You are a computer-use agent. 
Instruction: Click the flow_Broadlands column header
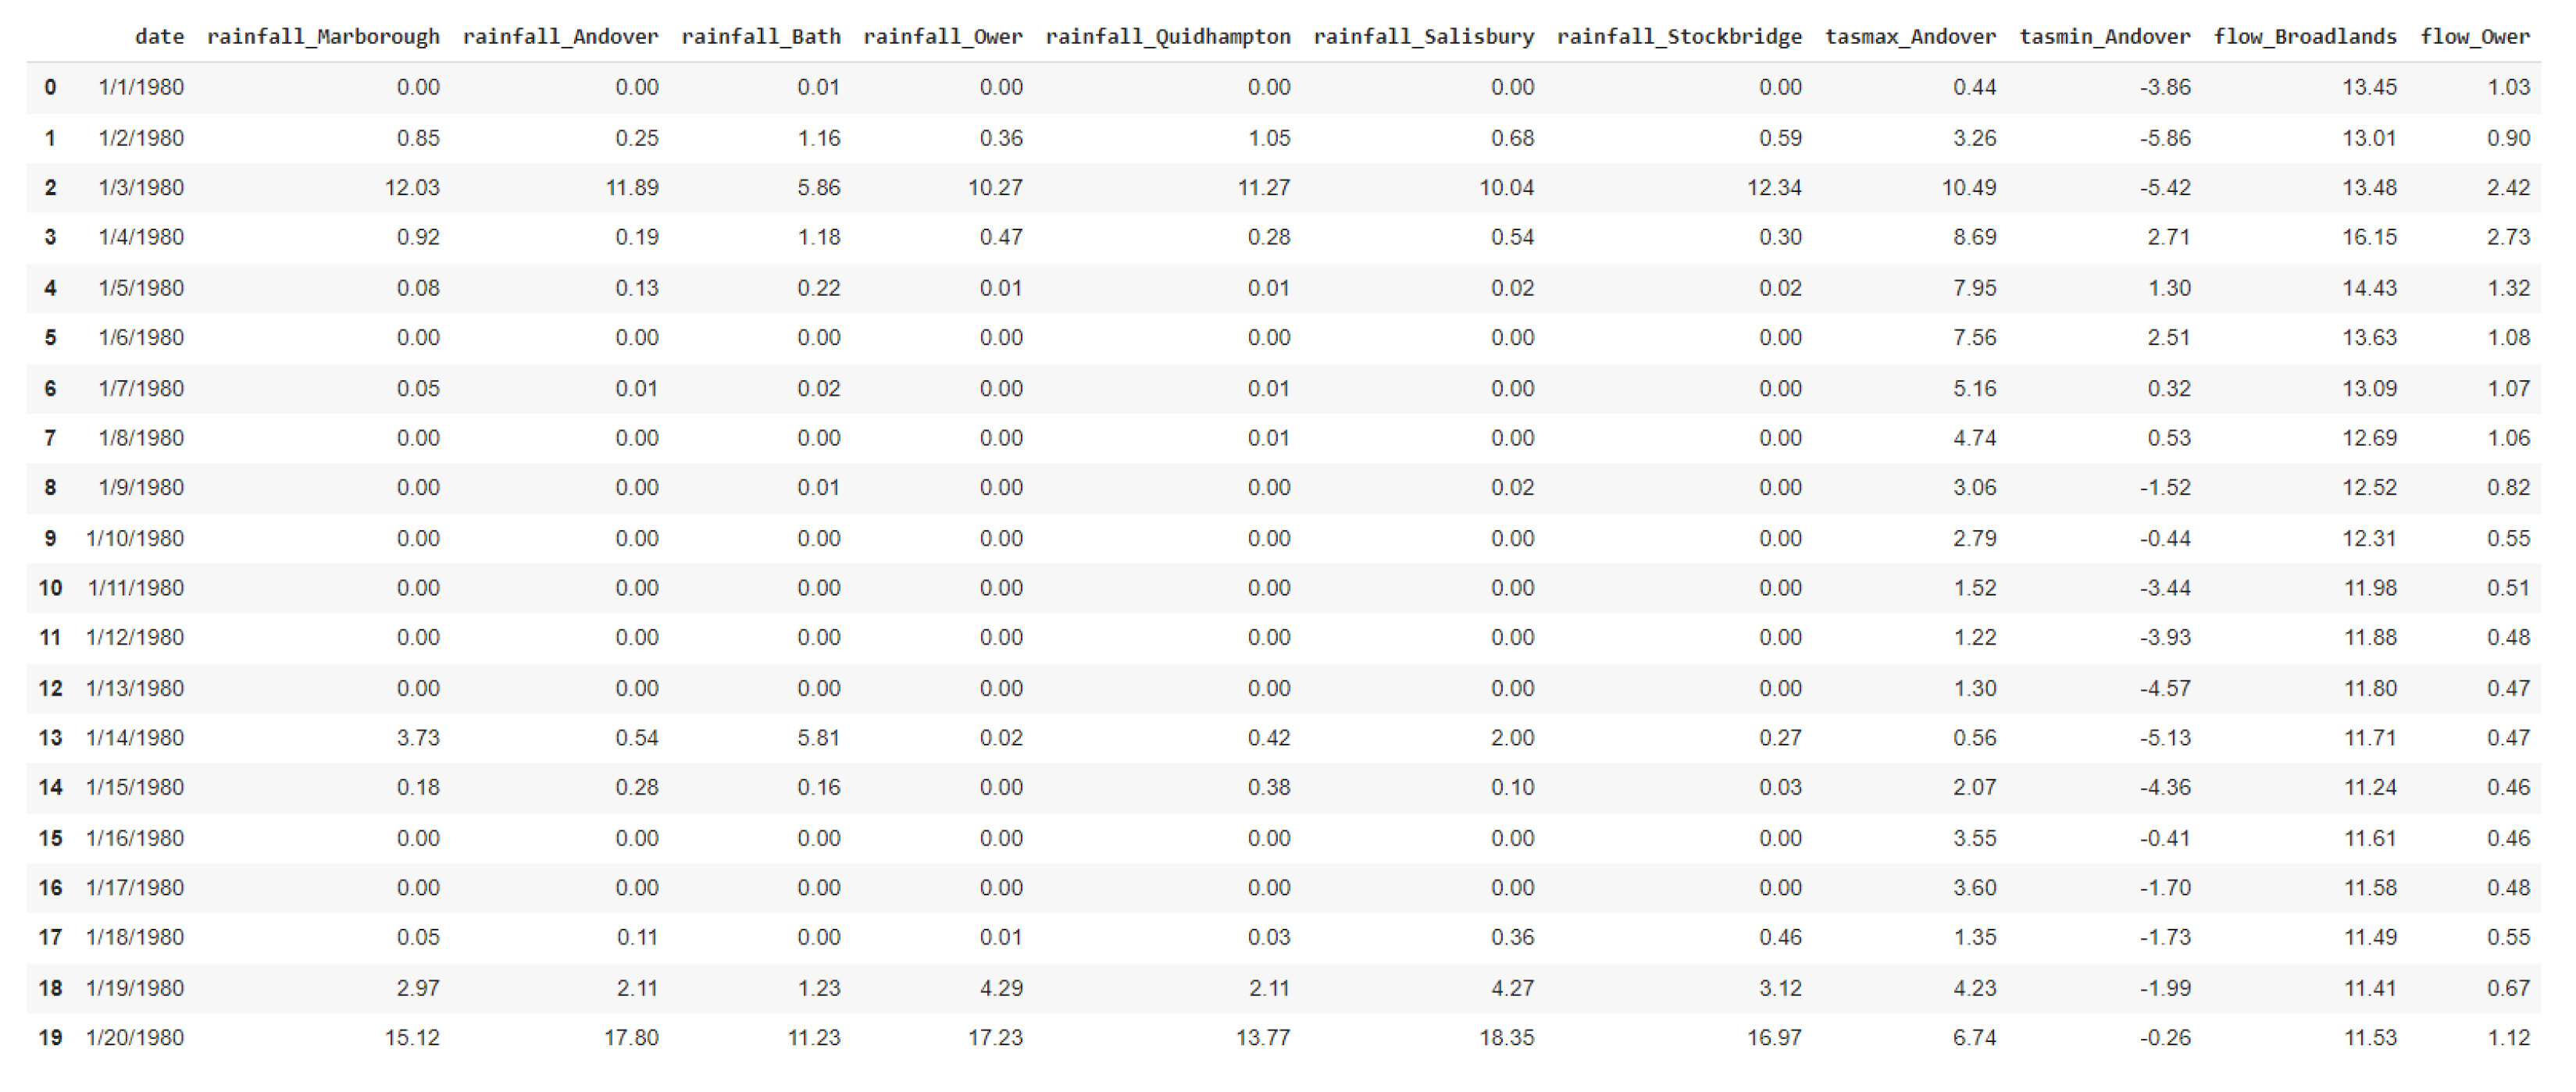coord(2304,37)
